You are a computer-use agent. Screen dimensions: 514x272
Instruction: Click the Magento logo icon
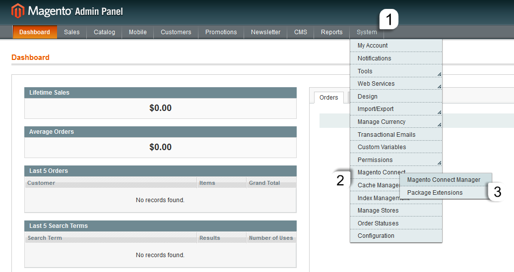tap(18, 11)
